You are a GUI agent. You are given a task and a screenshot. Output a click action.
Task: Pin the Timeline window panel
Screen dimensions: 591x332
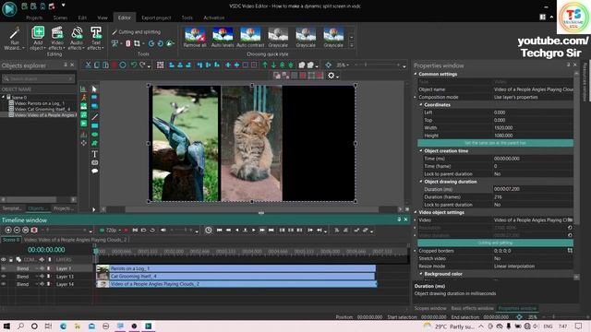pos(399,219)
